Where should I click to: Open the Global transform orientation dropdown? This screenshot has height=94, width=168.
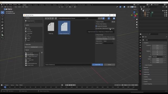click(62, 7)
